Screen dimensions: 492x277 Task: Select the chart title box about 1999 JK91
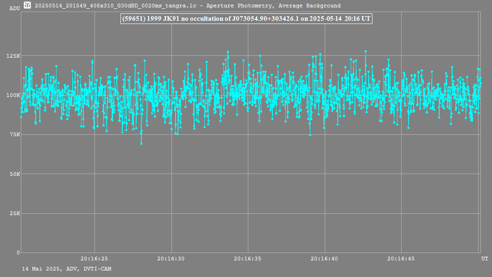(246, 18)
